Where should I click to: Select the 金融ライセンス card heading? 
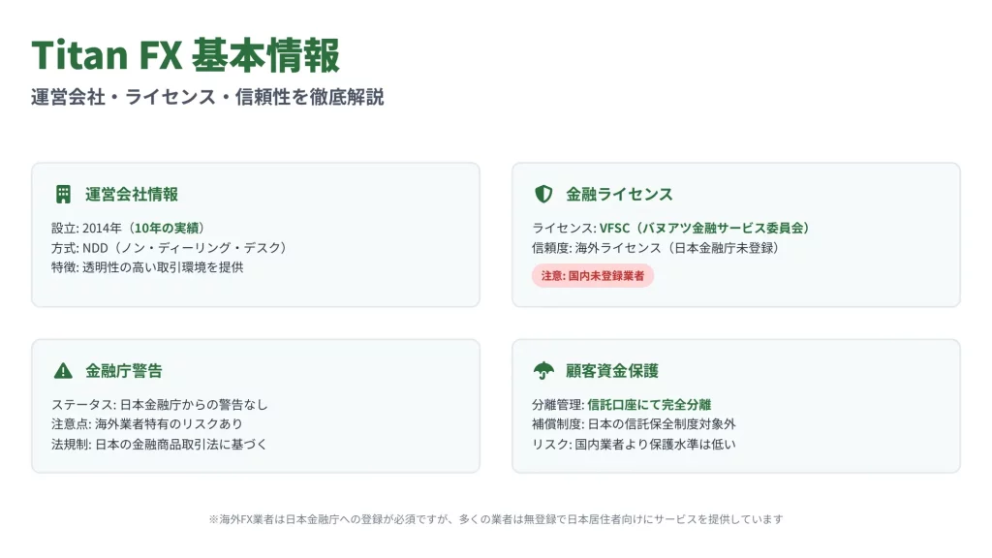point(619,195)
